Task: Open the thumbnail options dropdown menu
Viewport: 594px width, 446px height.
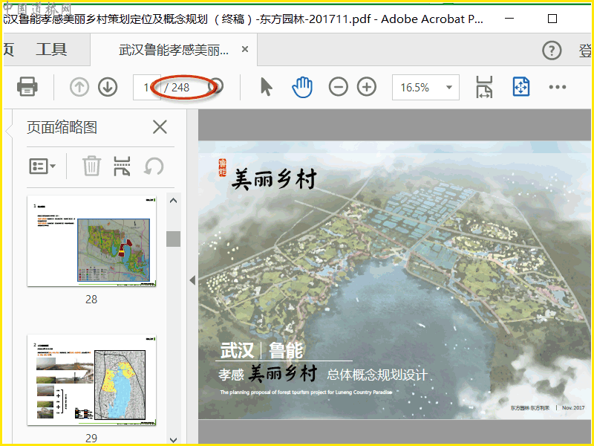Action: (42, 166)
